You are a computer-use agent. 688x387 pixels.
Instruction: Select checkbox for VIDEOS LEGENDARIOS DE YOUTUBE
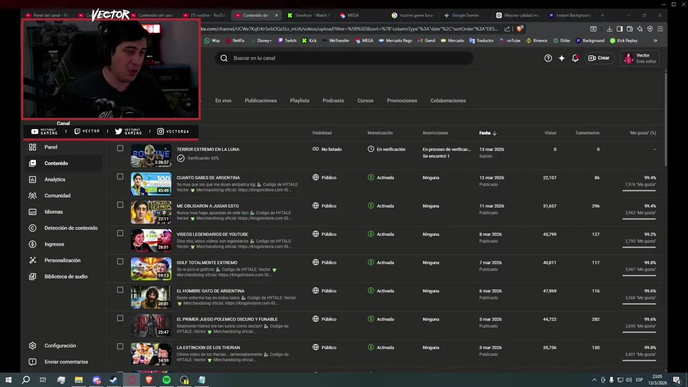tap(120, 233)
